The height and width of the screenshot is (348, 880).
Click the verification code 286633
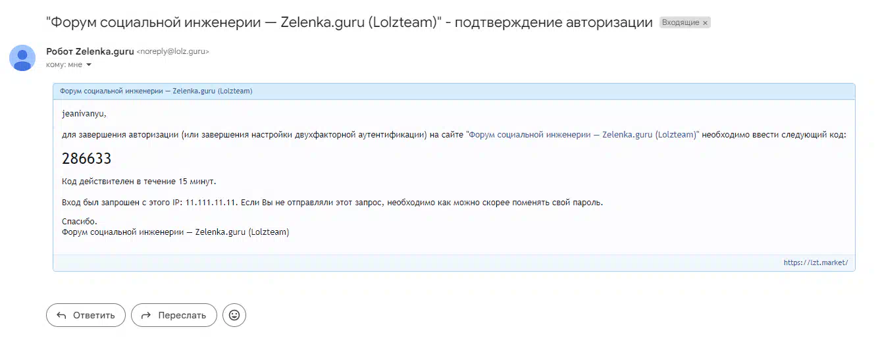click(86, 159)
